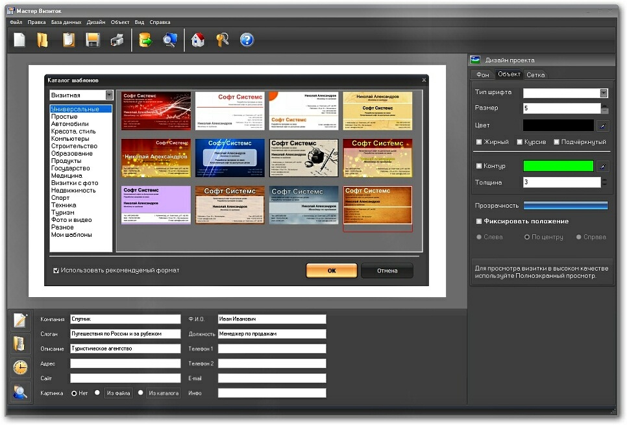Click the Прозрачность transparency slider

(x=565, y=206)
